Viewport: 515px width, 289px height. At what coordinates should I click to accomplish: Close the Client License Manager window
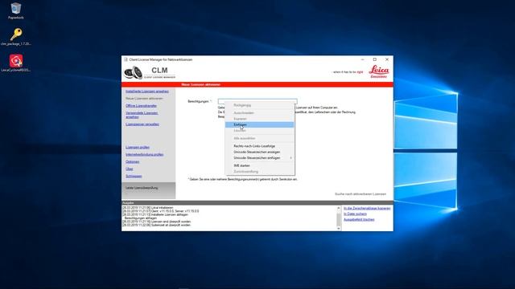pyautogui.click(x=387, y=59)
